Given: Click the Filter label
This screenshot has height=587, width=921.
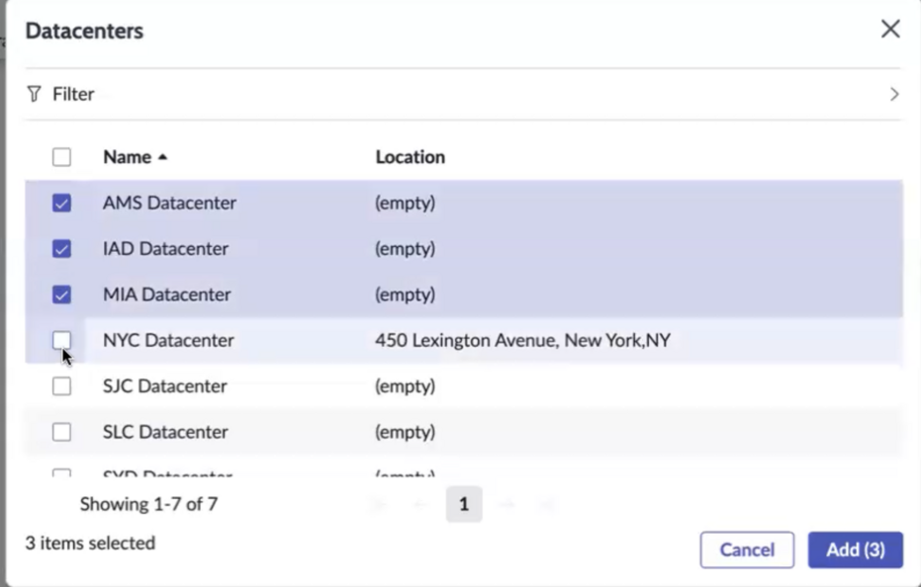Looking at the screenshot, I should (x=73, y=94).
